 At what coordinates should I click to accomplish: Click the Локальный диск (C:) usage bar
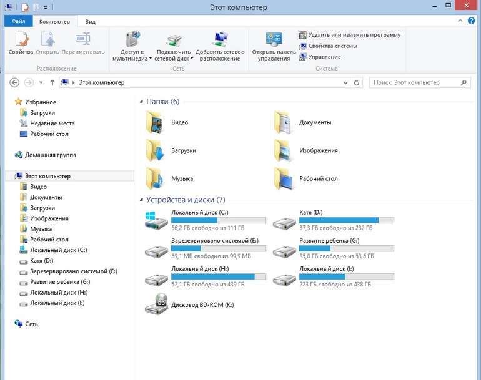click(x=219, y=220)
